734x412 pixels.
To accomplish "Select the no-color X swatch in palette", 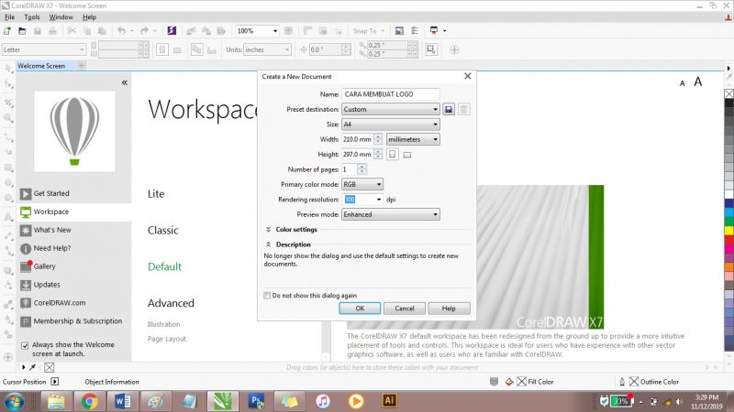I will [728, 94].
